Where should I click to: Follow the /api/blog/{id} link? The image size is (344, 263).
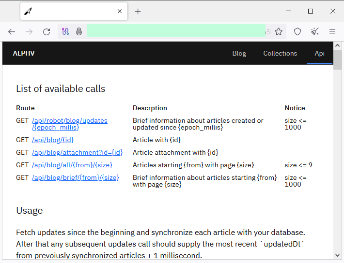click(x=53, y=140)
